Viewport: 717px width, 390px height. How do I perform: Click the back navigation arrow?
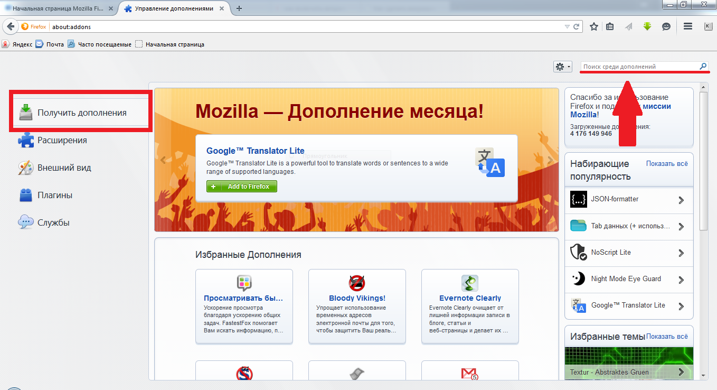pos(10,26)
